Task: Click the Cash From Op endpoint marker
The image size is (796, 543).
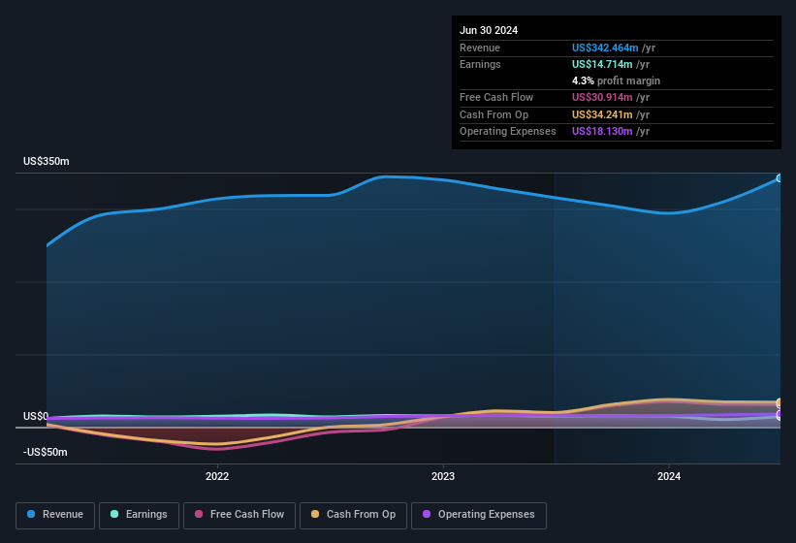Action: [x=780, y=402]
